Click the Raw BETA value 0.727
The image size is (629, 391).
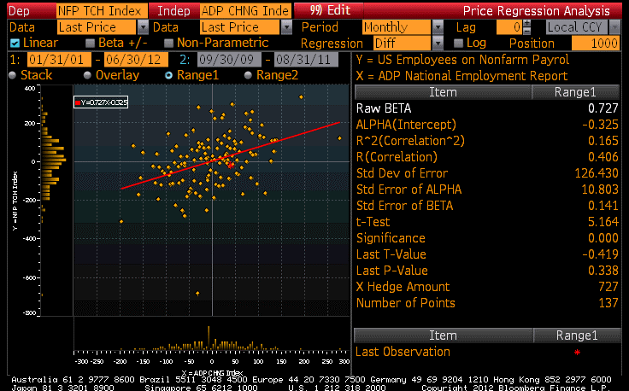click(603, 108)
